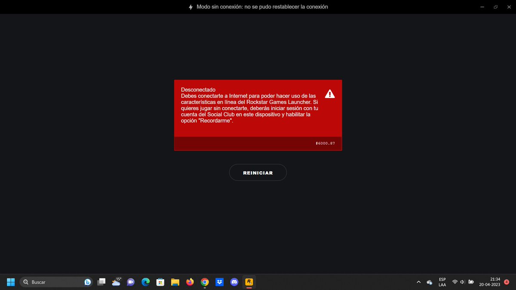Select the error code #6000.87 text

coord(325,143)
